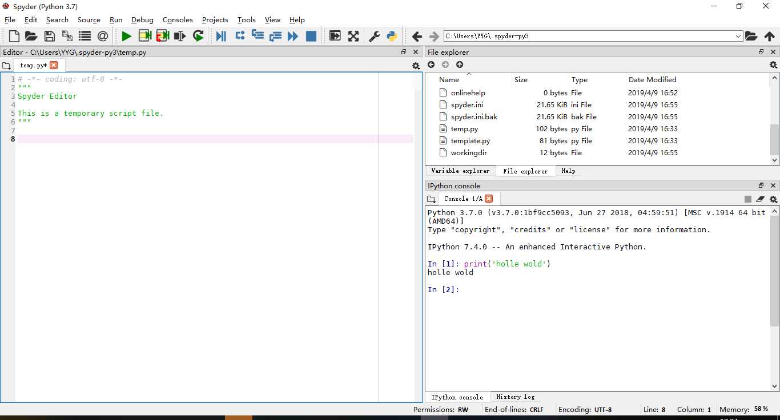Viewport: 780px width, 420px height.
Task: Re-run the last script
Action: 198,36
